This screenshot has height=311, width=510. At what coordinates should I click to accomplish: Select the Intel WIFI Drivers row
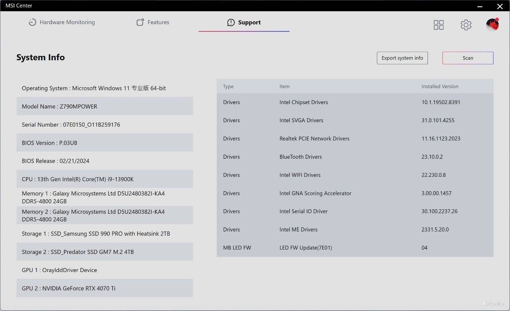click(x=355, y=175)
